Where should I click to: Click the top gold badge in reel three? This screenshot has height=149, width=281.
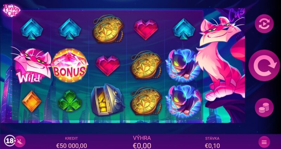tap(108, 29)
